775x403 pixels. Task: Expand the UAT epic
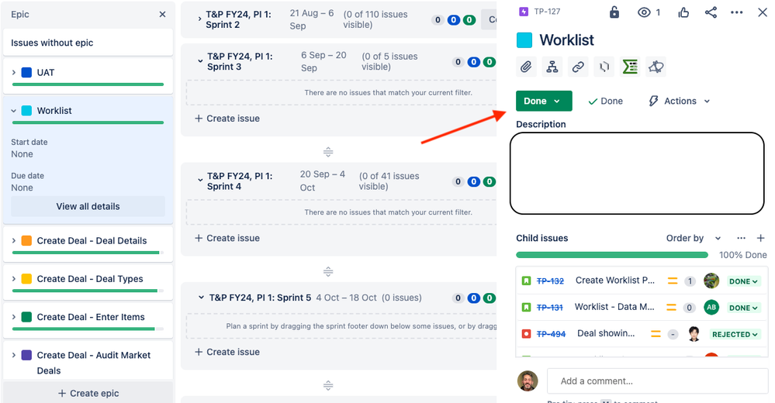point(14,73)
